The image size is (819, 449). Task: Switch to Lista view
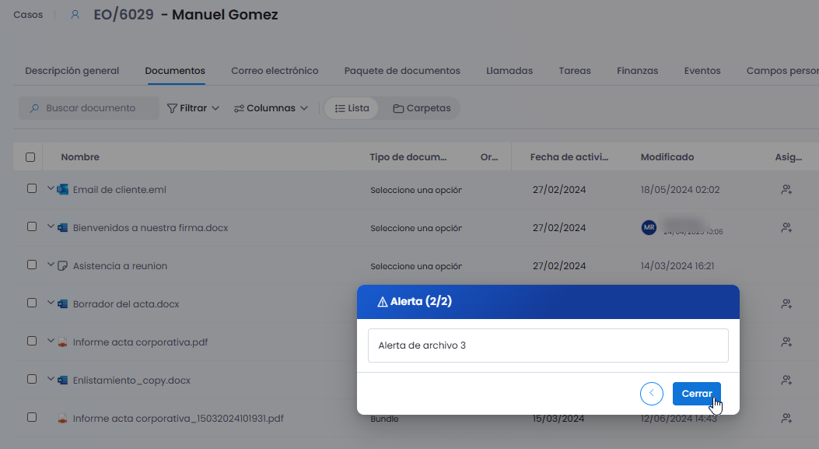[x=352, y=108]
